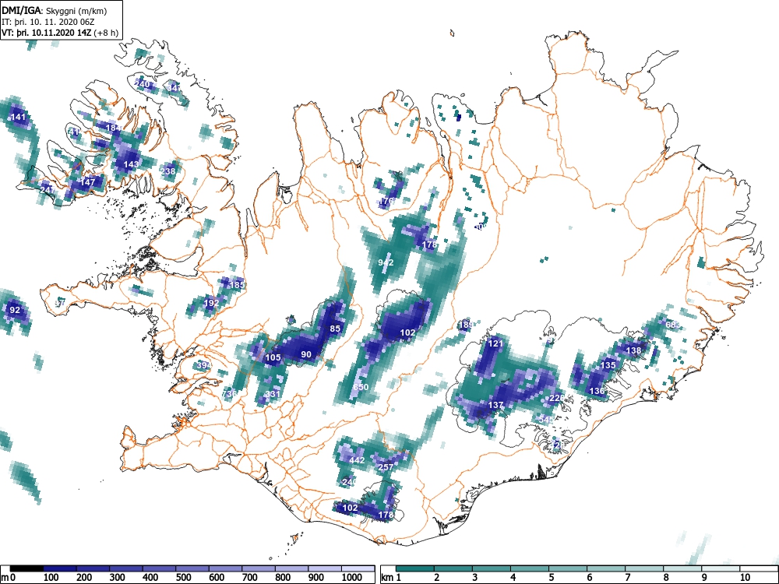Click the 442 visibility value on the map
This screenshot has height=584, width=779.
(x=357, y=460)
